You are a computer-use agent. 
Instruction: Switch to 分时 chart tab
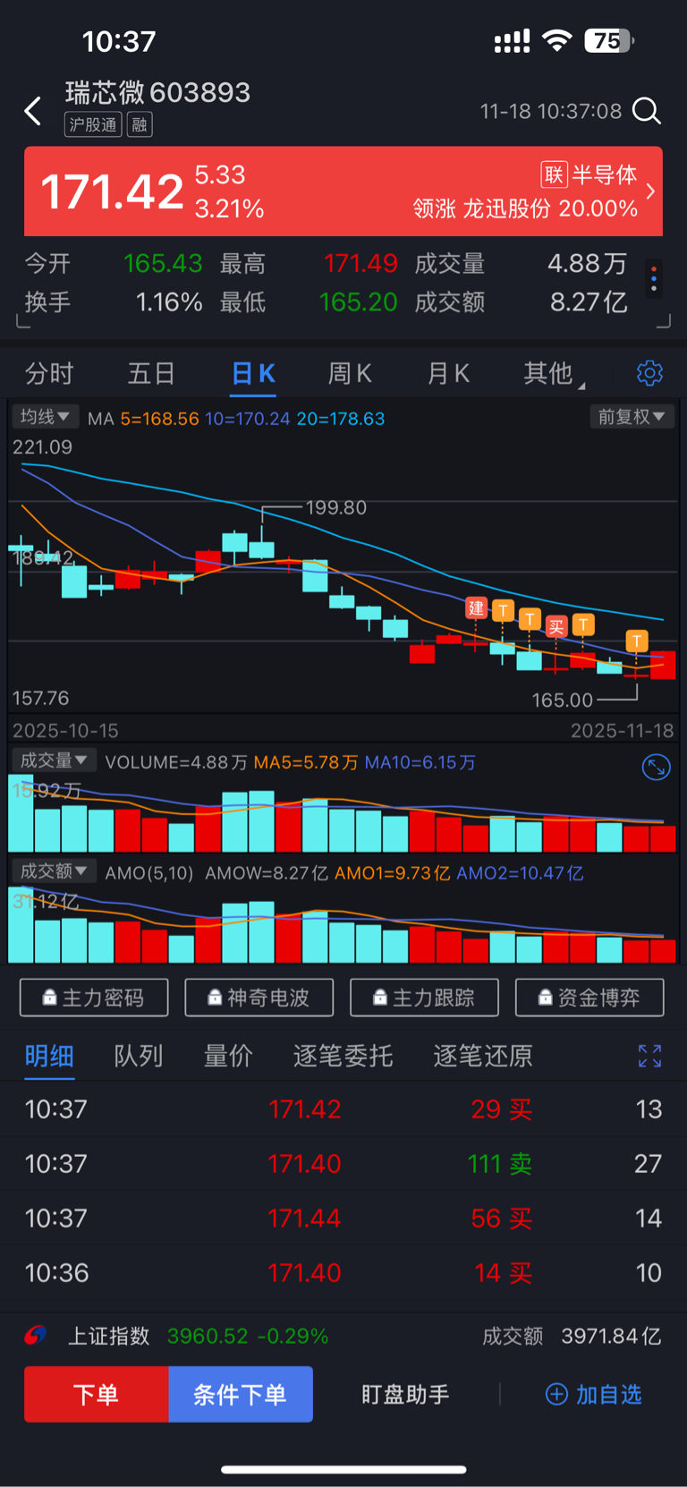click(x=49, y=373)
